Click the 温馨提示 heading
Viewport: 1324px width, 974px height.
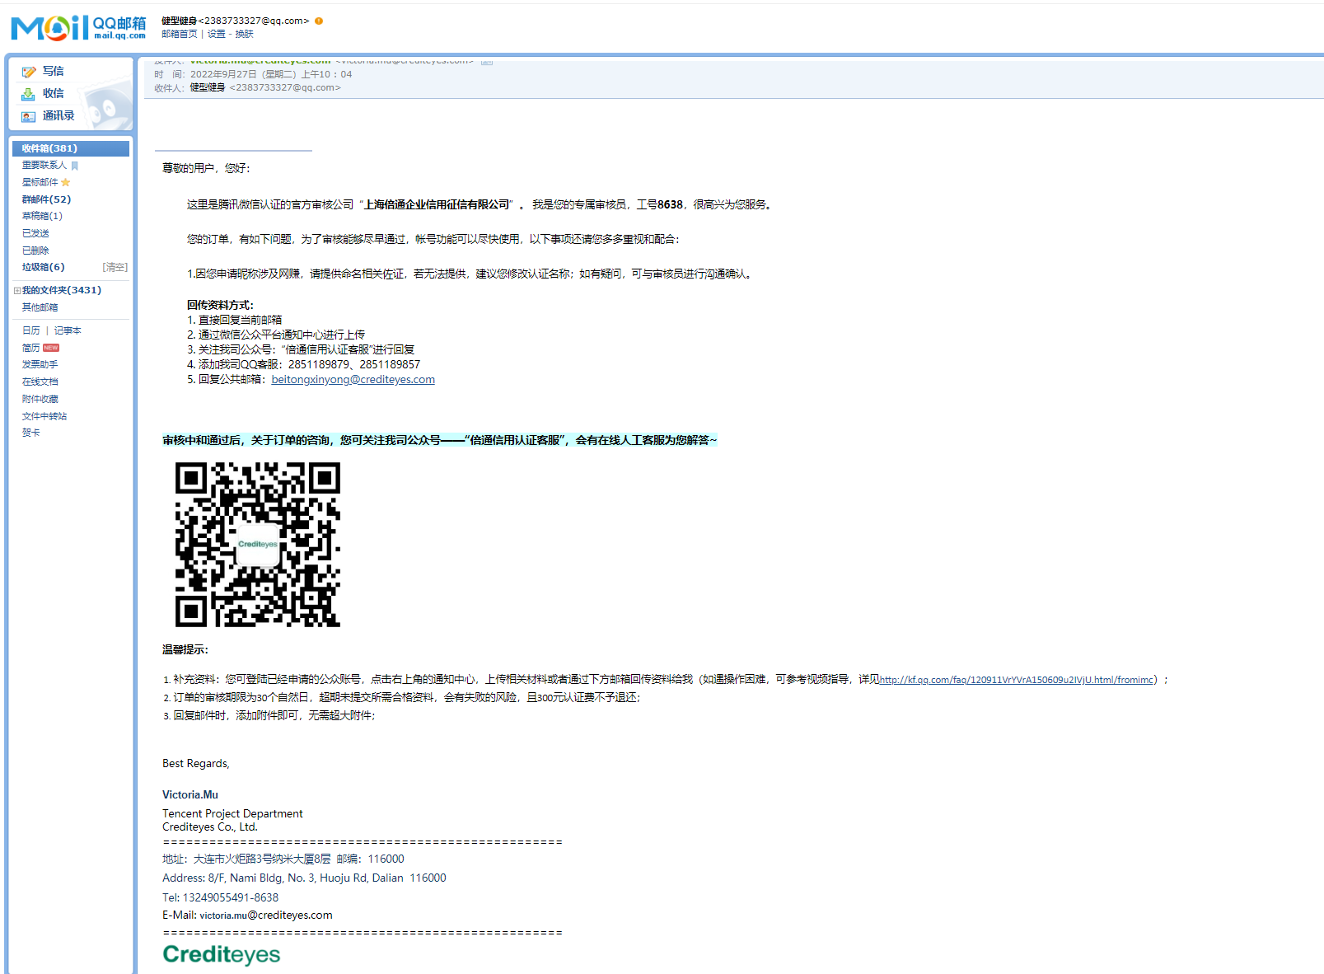(x=185, y=650)
